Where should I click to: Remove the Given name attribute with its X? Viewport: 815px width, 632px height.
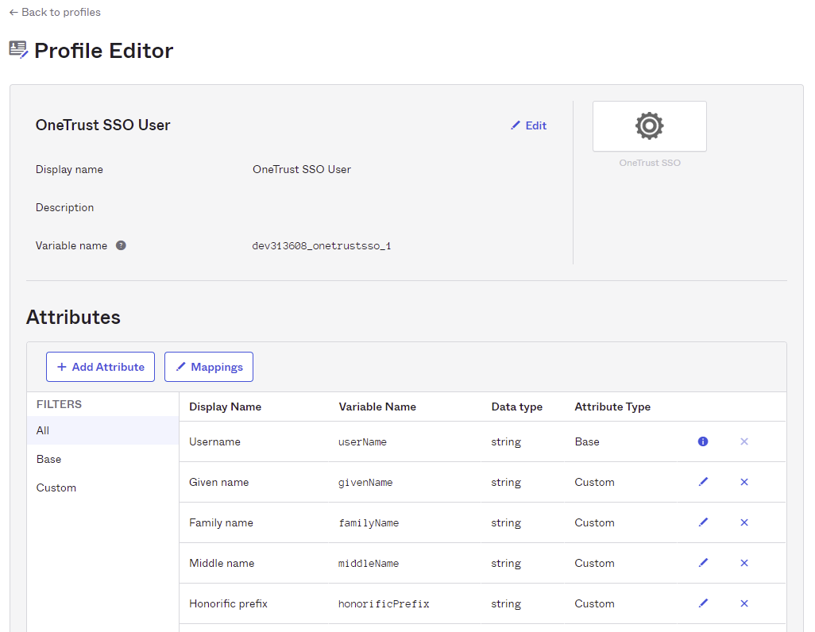[744, 482]
